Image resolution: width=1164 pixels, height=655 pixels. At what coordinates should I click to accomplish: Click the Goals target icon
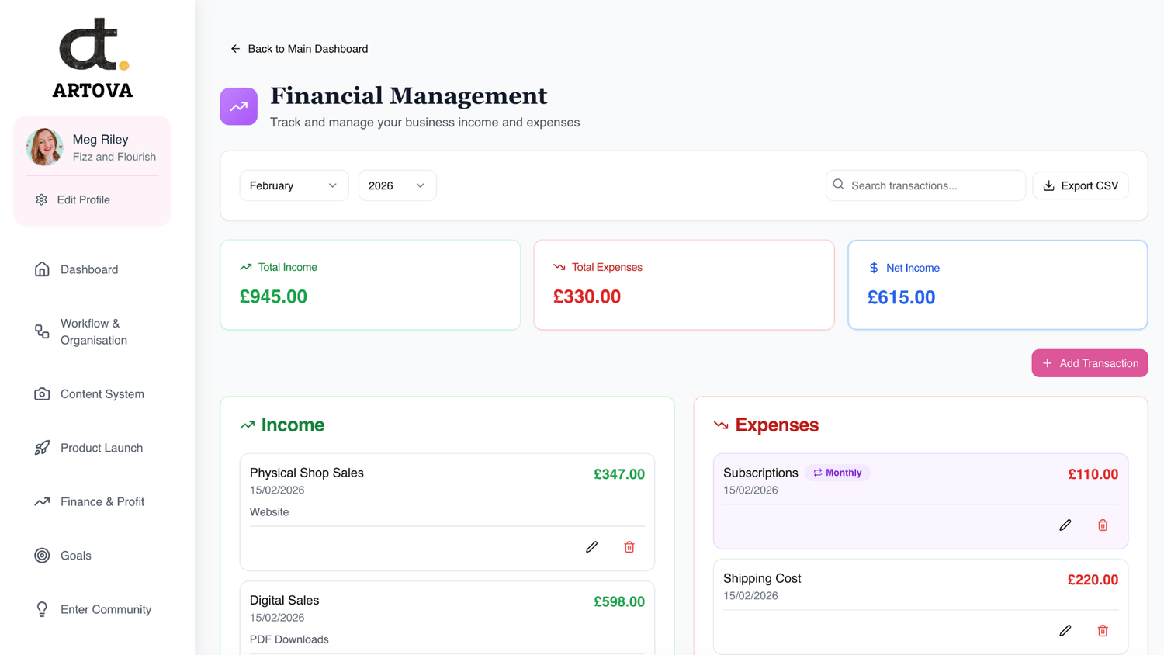42,556
